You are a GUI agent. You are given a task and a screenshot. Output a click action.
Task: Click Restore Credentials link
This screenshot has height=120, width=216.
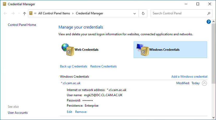point(103,66)
